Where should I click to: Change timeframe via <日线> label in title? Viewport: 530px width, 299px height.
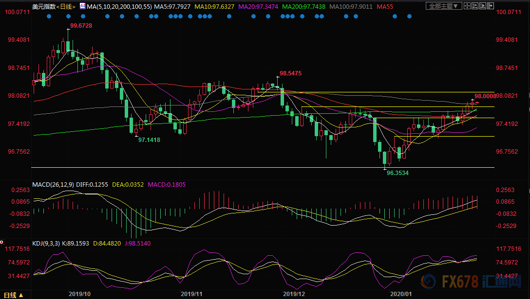66,6
